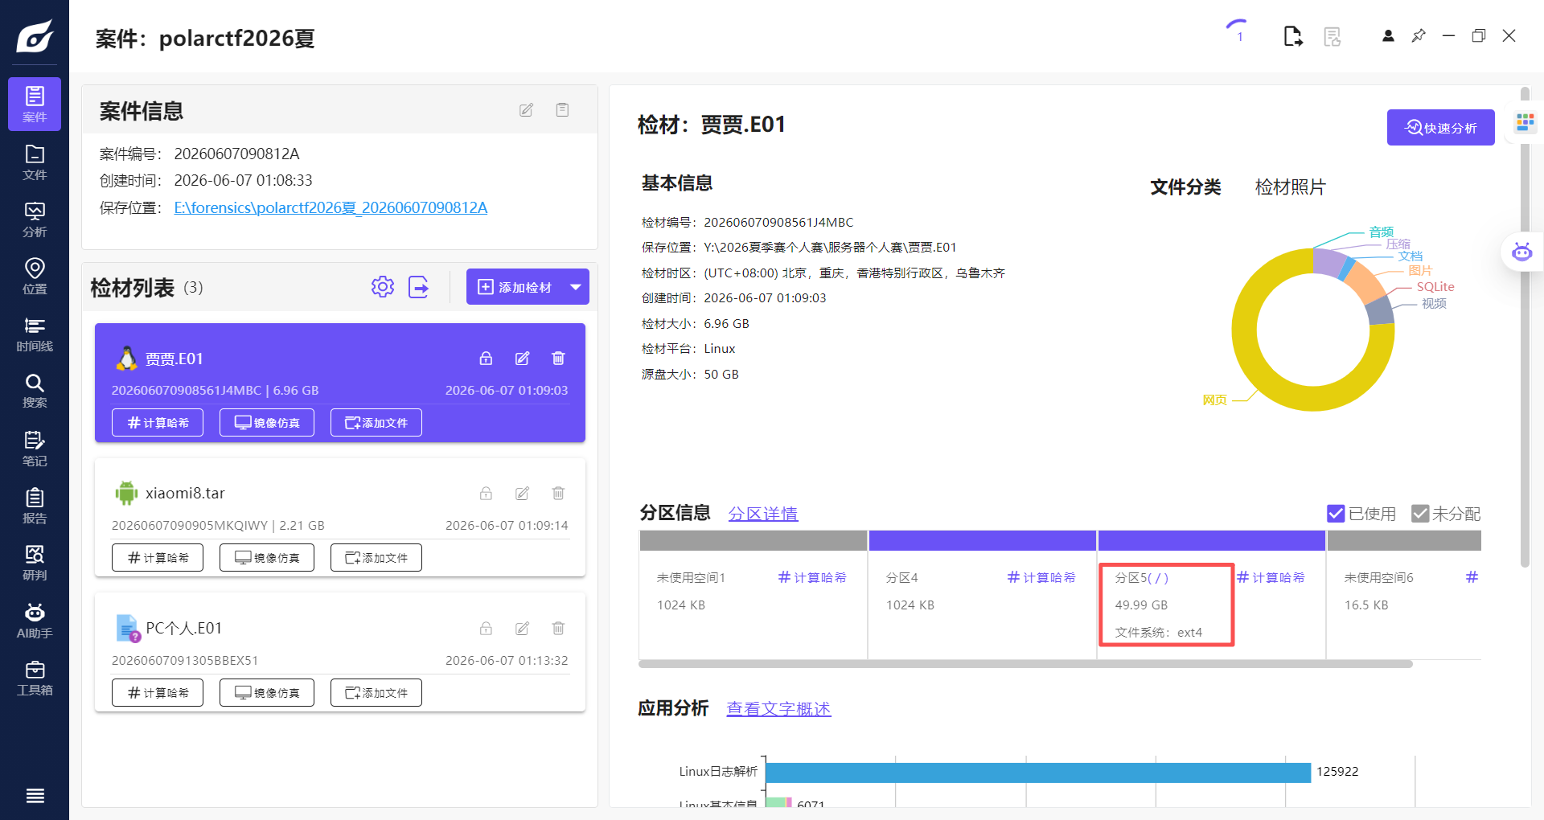Click 添加文件 for xiaomi8.tar
Screen dimensions: 1544x820
coord(376,558)
